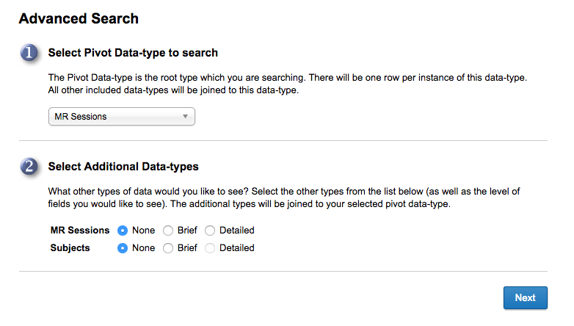The image size is (574, 326).
Task: Pick Detailed radio button for MR Sessions
Action: tap(211, 231)
